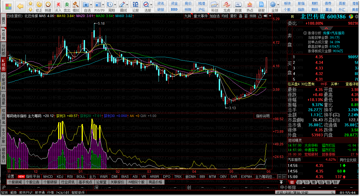Switch to the MACD indicator tab
The width and height of the screenshot is (360, 196).
[48, 177]
